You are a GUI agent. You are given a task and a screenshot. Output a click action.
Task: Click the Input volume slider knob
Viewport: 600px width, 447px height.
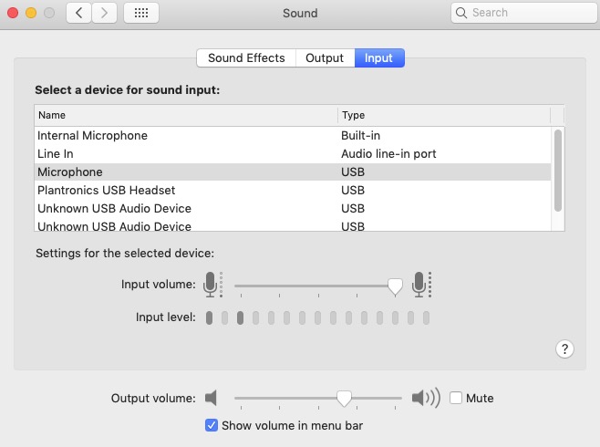395,286
